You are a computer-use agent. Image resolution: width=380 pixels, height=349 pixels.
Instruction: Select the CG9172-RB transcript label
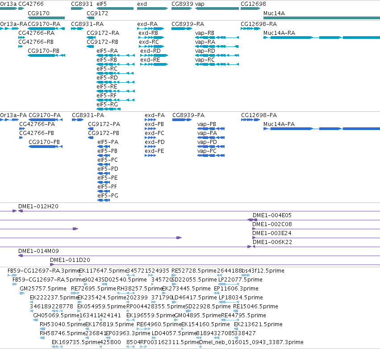103,42
